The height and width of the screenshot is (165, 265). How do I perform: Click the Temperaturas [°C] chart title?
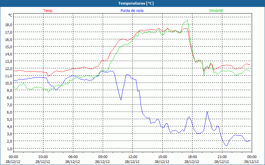136,3
